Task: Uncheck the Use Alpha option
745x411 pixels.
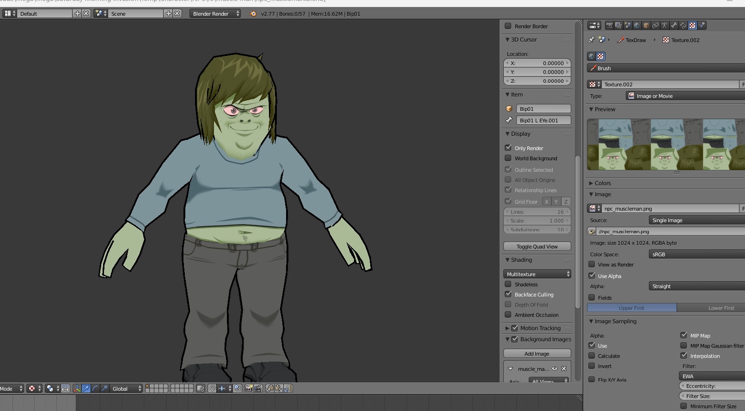Action: click(x=592, y=276)
